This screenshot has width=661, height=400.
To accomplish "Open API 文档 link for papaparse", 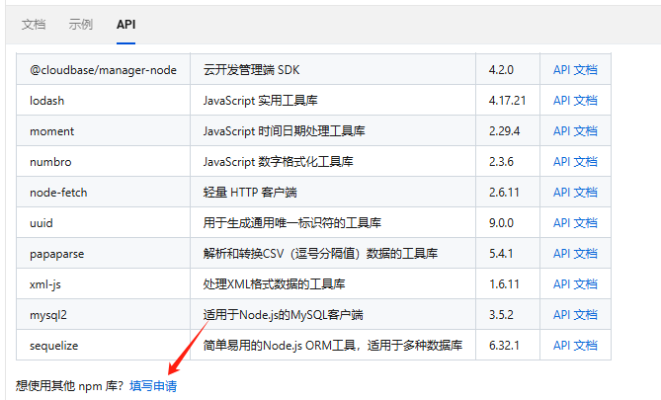I will coord(575,253).
